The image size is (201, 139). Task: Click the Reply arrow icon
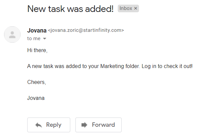(x=38, y=125)
